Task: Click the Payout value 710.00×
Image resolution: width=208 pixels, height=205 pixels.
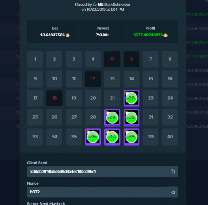Action: pos(102,35)
